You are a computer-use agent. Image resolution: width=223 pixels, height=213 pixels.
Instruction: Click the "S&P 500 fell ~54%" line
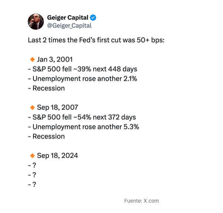point(82,117)
